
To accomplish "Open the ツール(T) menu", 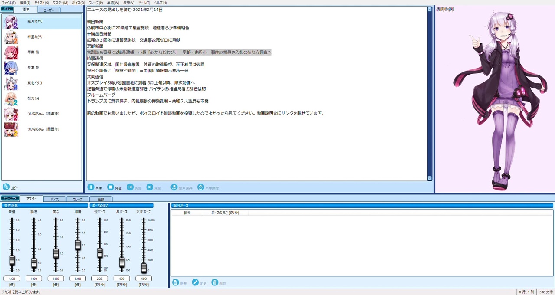I will pos(144,3).
